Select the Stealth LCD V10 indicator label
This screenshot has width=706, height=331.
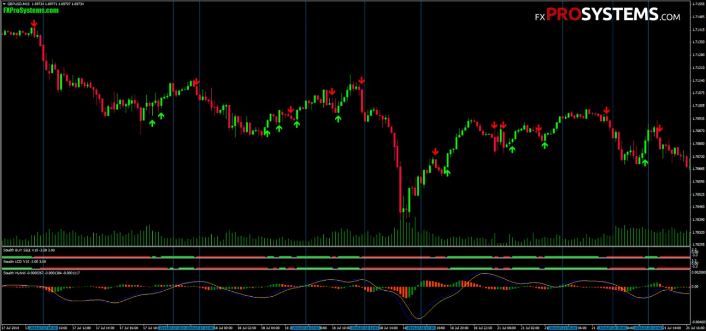(x=25, y=261)
